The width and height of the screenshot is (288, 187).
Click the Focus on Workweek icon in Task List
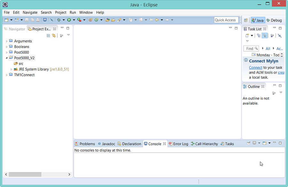point(272,36)
